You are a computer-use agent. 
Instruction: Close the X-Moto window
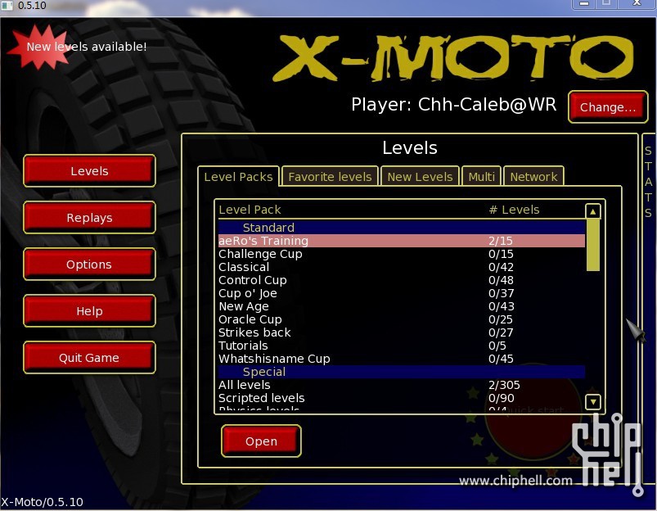pyautogui.click(x=637, y=3)
